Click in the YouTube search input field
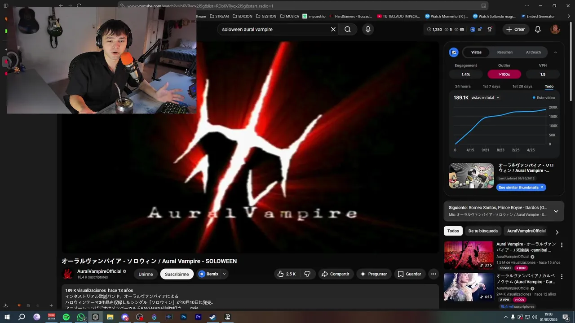Viewport: 575px width, 323px height. coord(274,29)
